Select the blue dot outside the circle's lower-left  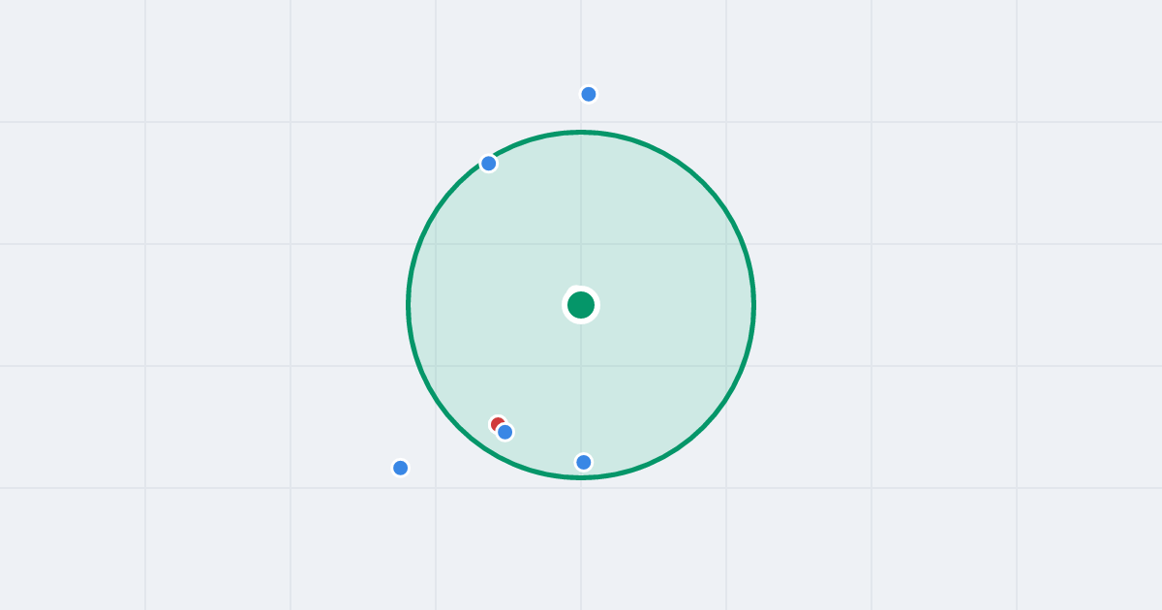[401, 468]
